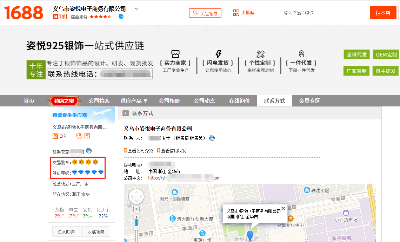Click the 一件代发 touch icon

coord(301,54)
